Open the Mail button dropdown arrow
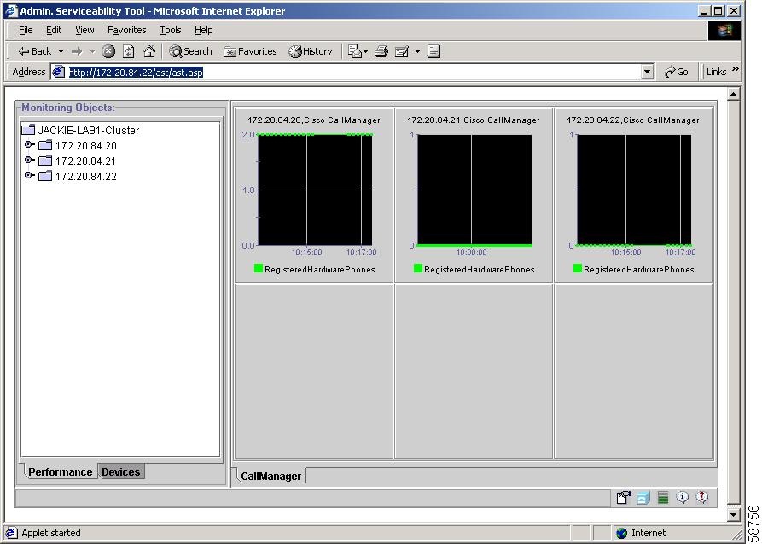The image size is (762, 544). 365,51
